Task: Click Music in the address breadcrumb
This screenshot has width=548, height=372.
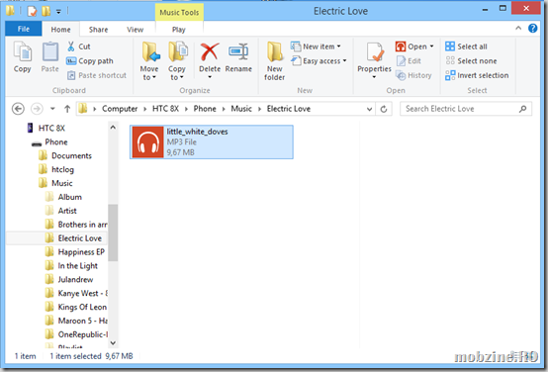Action: point(241,109)
